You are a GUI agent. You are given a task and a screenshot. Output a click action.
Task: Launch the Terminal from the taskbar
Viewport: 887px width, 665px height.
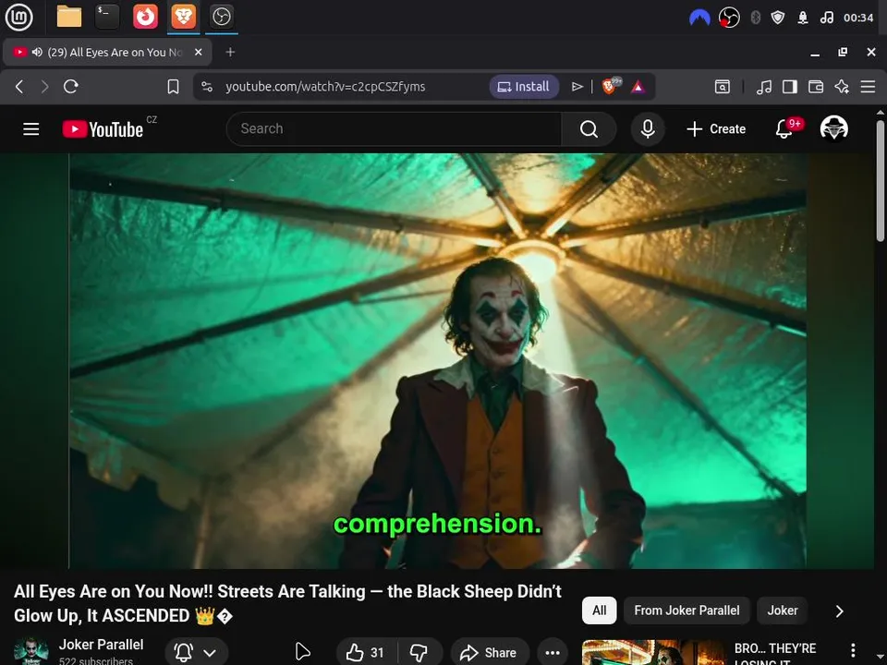tap(107, 17)
